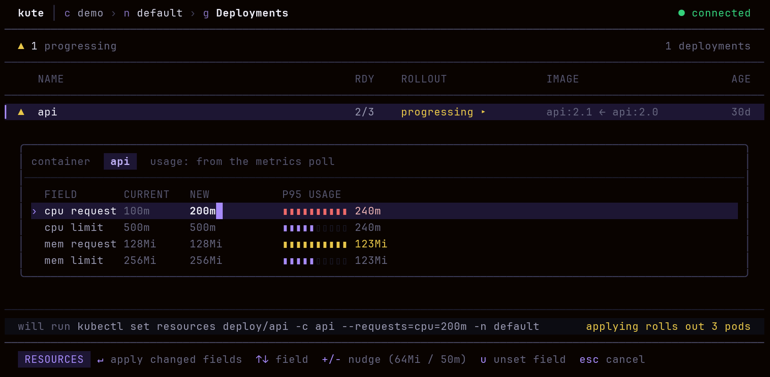Click the NAME column header
Viewport: 770px width, 377px height.
click(x=50, y=79)
